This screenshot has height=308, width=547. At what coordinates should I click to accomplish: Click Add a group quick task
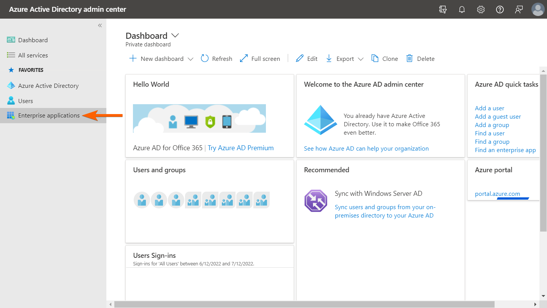coord(492,125)
